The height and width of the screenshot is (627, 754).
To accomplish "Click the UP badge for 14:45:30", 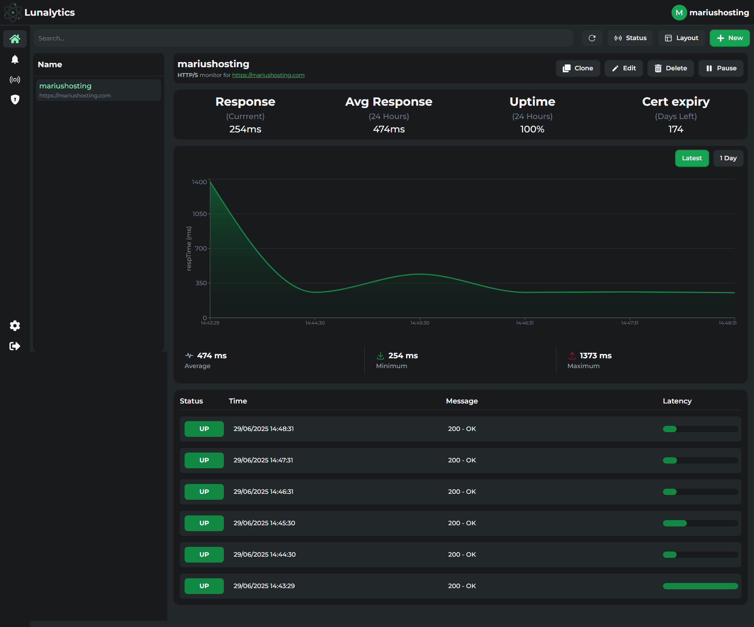I will pos(204,523).
